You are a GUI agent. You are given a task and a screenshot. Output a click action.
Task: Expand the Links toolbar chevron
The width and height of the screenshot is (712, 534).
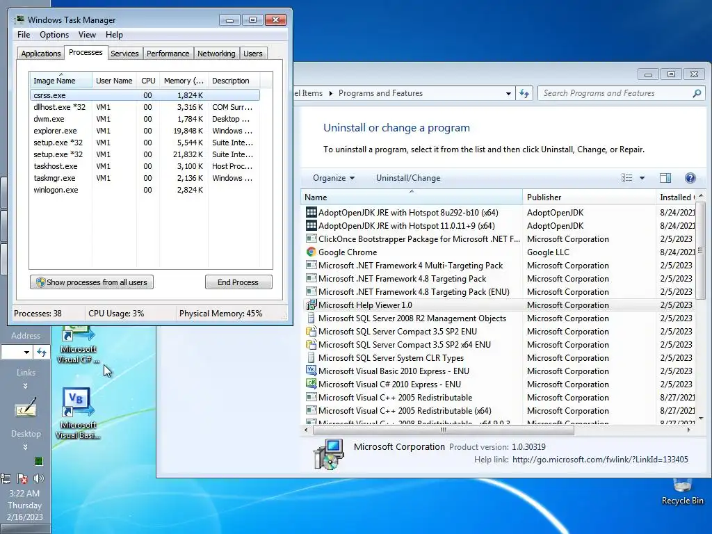click(26, 385)
